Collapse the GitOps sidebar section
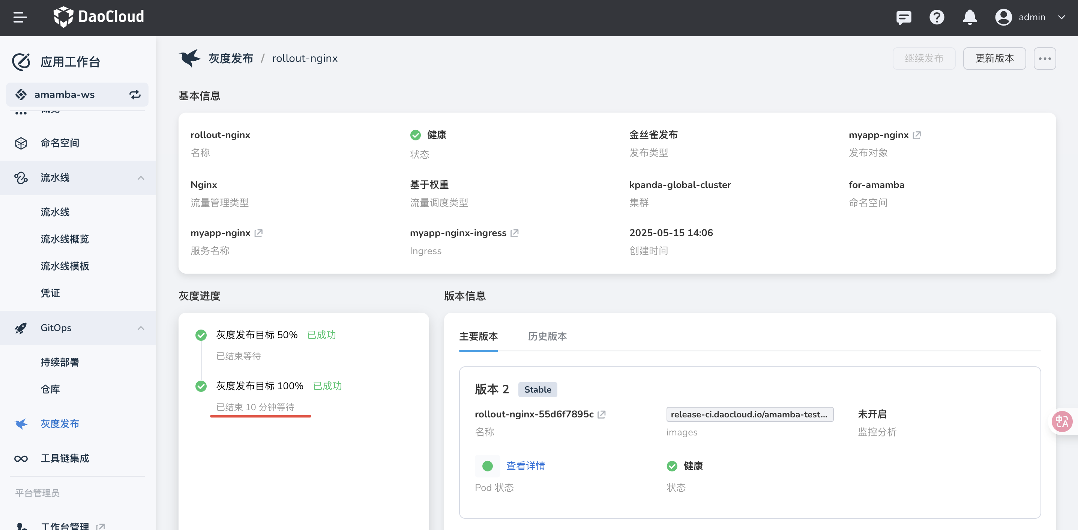This screenshot has width=1078, height=530. pyautogui.click(x=141, y=328)
